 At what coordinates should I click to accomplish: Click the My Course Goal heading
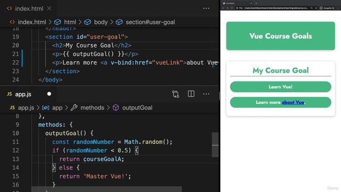point(281,70)
